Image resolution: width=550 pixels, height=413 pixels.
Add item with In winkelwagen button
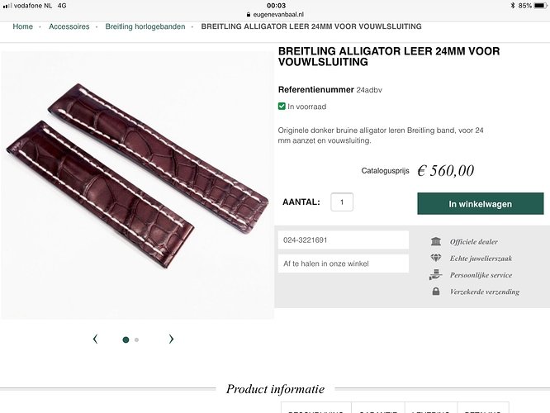(x=480, y=203)
